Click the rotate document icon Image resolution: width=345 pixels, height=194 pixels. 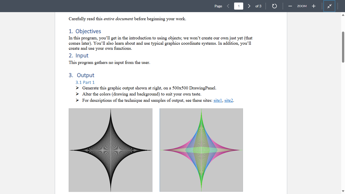click(275, 6)
